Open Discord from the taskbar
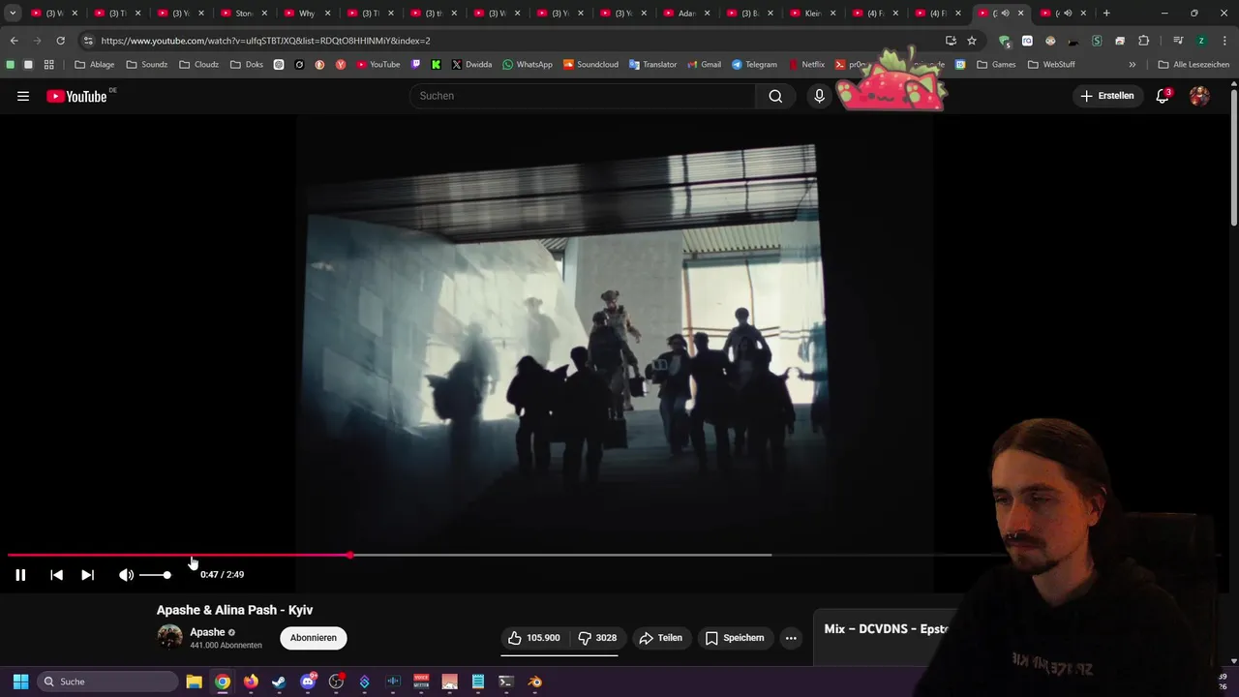Screen dimensions: 1239x697 (x=308, y=682)
